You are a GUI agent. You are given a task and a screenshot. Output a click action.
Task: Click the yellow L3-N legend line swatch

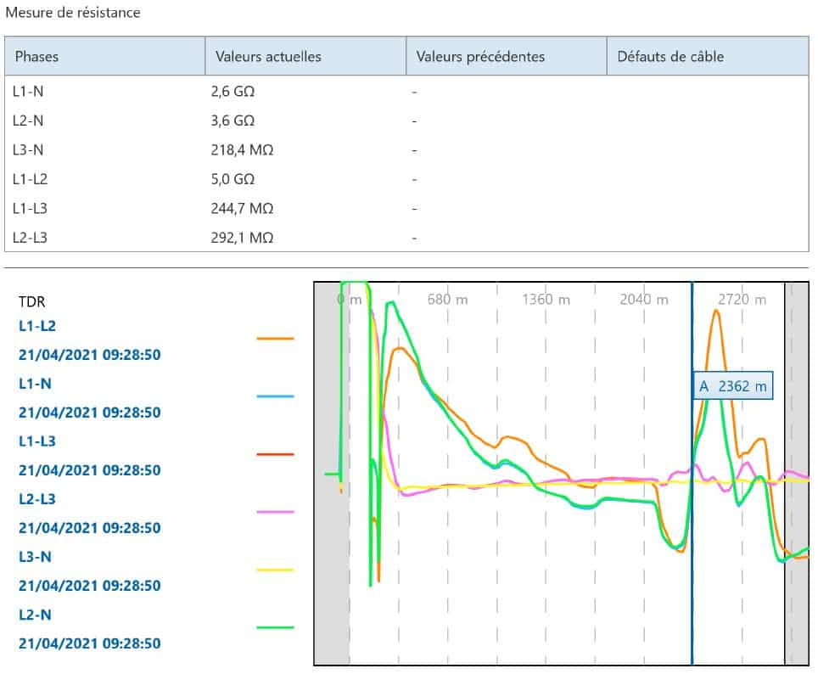(275, 570)
